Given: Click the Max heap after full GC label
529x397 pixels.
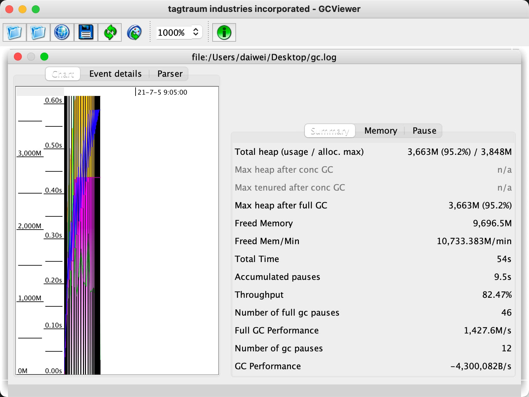Looking at the screenshot, I should (x=281, y=205).
